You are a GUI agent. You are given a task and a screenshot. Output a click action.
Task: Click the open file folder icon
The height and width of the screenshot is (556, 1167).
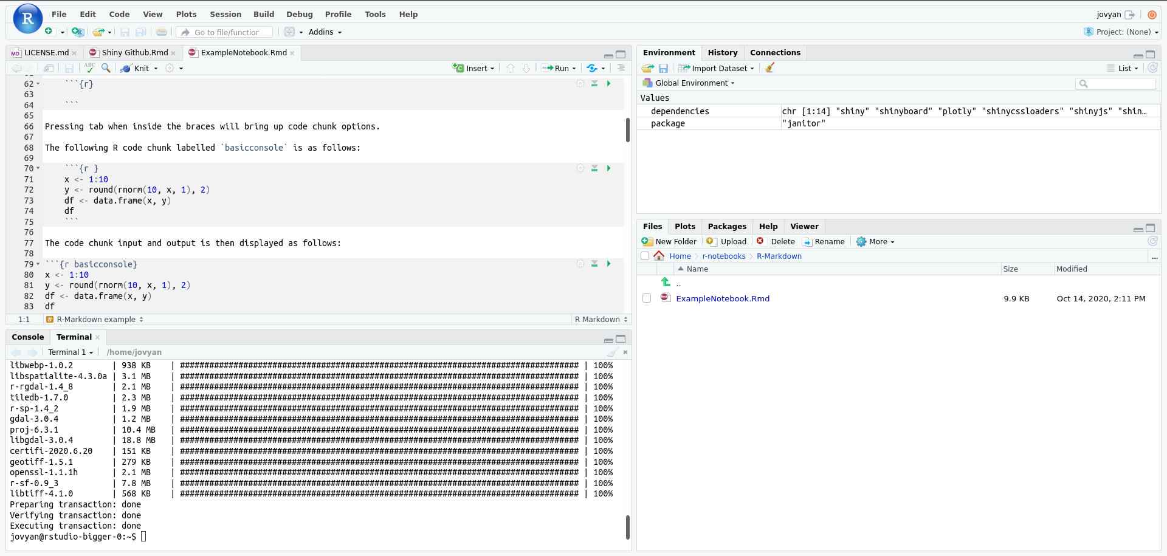(x=98, y=32)
